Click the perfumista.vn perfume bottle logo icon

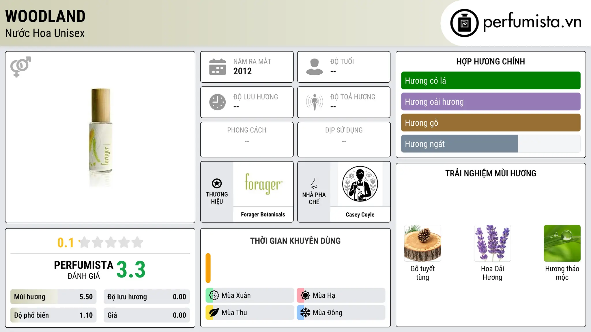click(464, 23)
